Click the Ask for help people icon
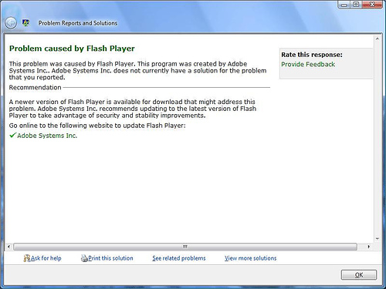This screenshot has height=289, width=386. 27,258
